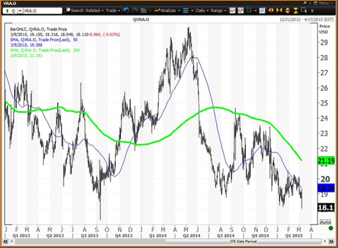Viewport: 338px width, 248px height.
Task: Click the horizontal expand arrows icon
Action: pos(271,10)
